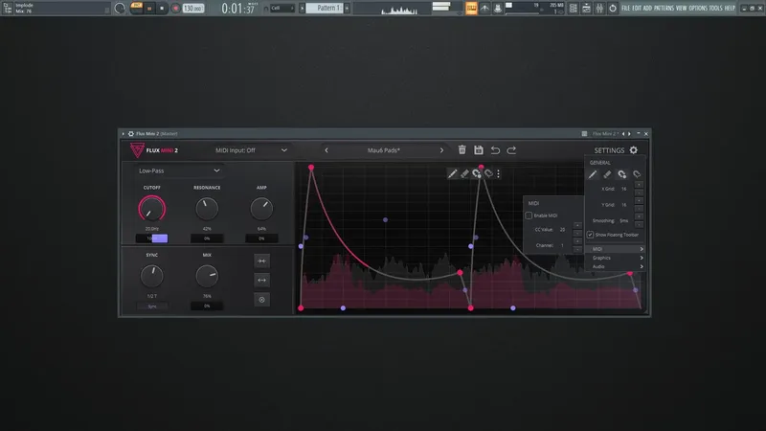Click the Mix knob
The height and width of the screenshot is (431, 766).
pos(207,276)
